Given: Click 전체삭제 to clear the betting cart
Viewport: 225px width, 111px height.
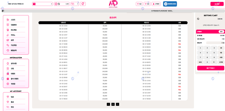Looking at the screenshot, I should (x=220, y=19).
